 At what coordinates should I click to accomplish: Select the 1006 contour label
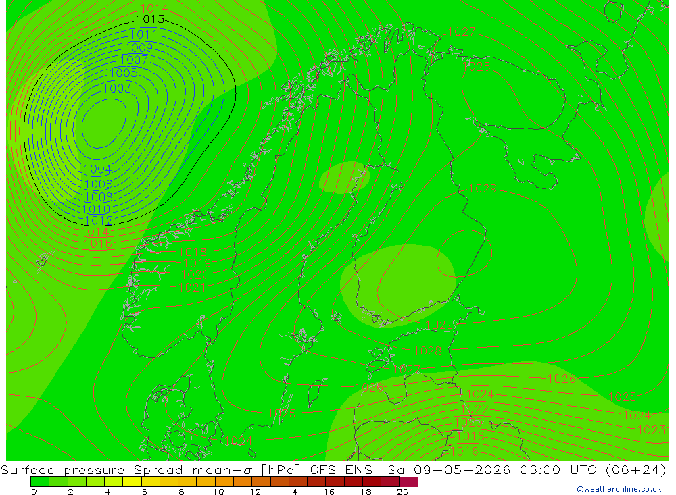(99, 184)
